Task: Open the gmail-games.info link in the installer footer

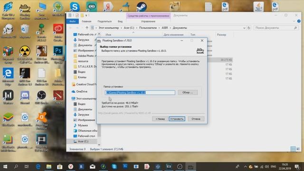Action: (x=111, y=113)
